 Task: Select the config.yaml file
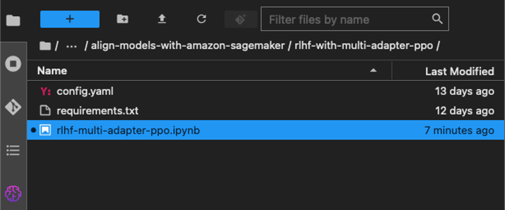pos(85,92)
